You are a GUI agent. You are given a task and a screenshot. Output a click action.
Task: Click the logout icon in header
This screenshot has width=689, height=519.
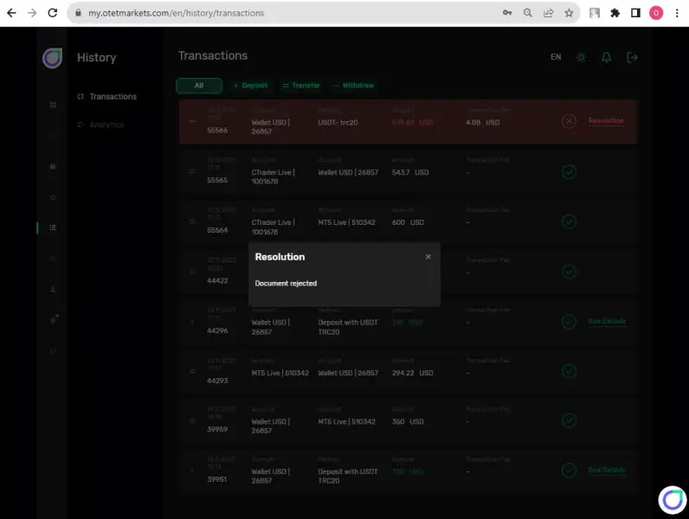[x=632, y=57]
